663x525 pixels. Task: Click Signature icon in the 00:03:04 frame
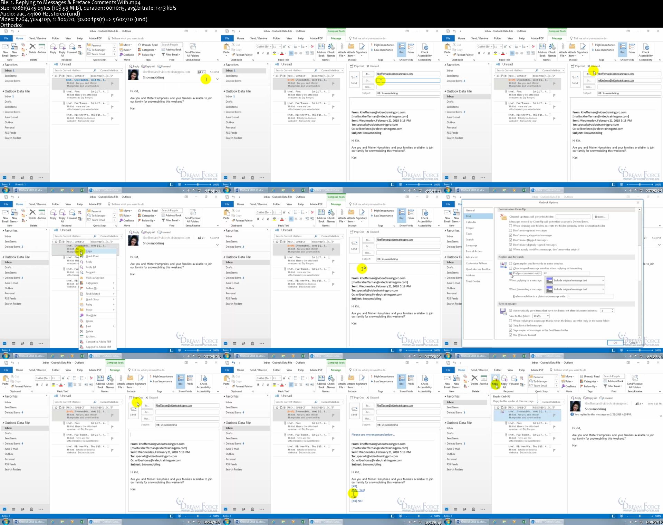pyautogui.click(x=582, y=49)
